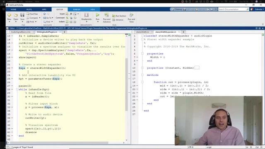Click the fx insert function icon
The image size is (265, 149).
point(71,14)
